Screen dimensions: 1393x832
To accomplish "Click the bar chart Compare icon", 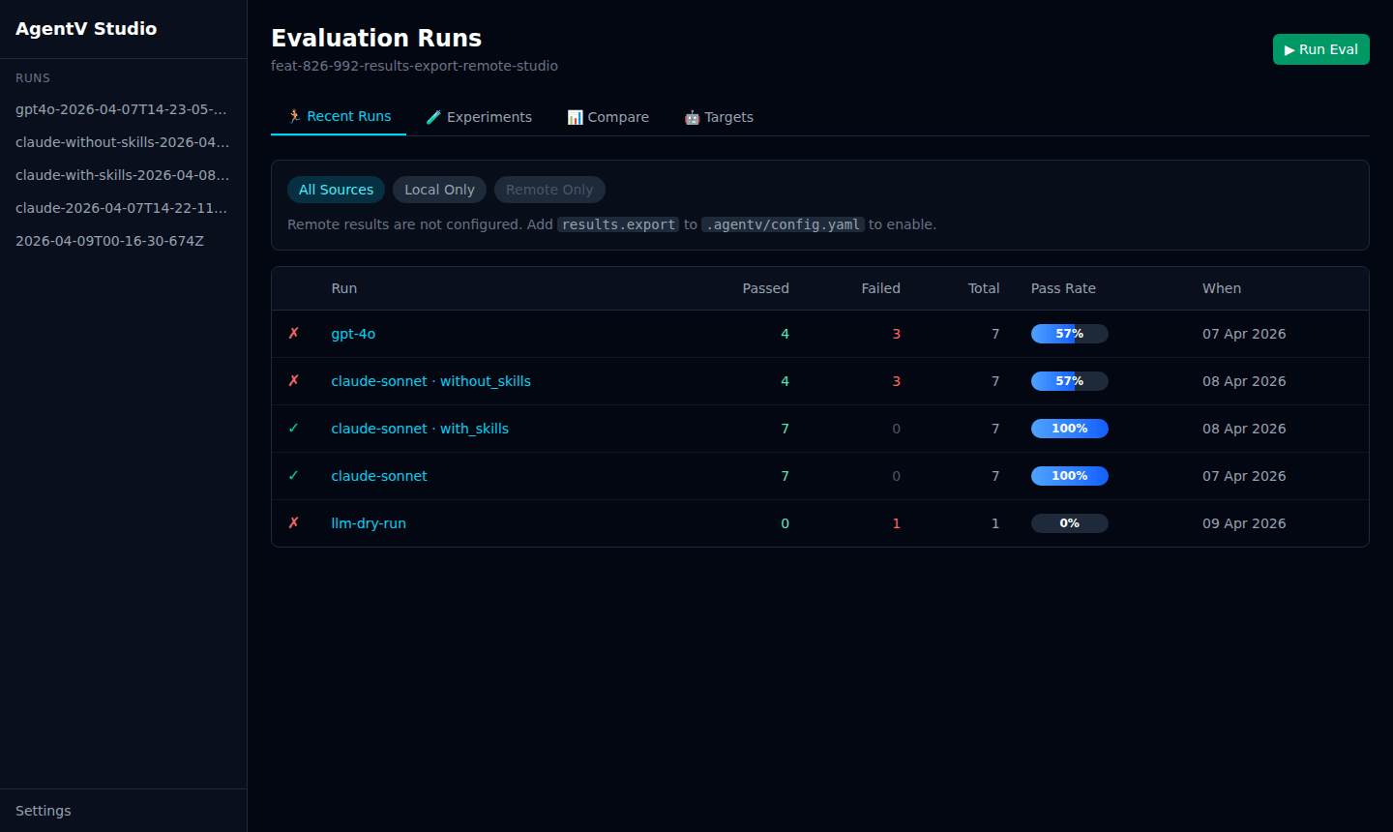I will [575, 117].
